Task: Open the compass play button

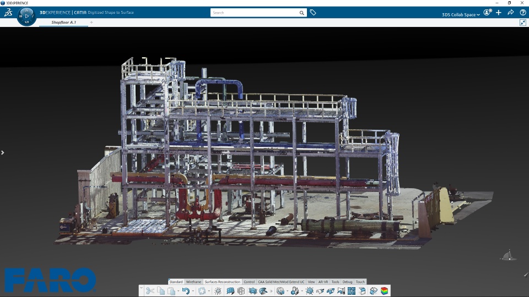Action: click(26, 16)
